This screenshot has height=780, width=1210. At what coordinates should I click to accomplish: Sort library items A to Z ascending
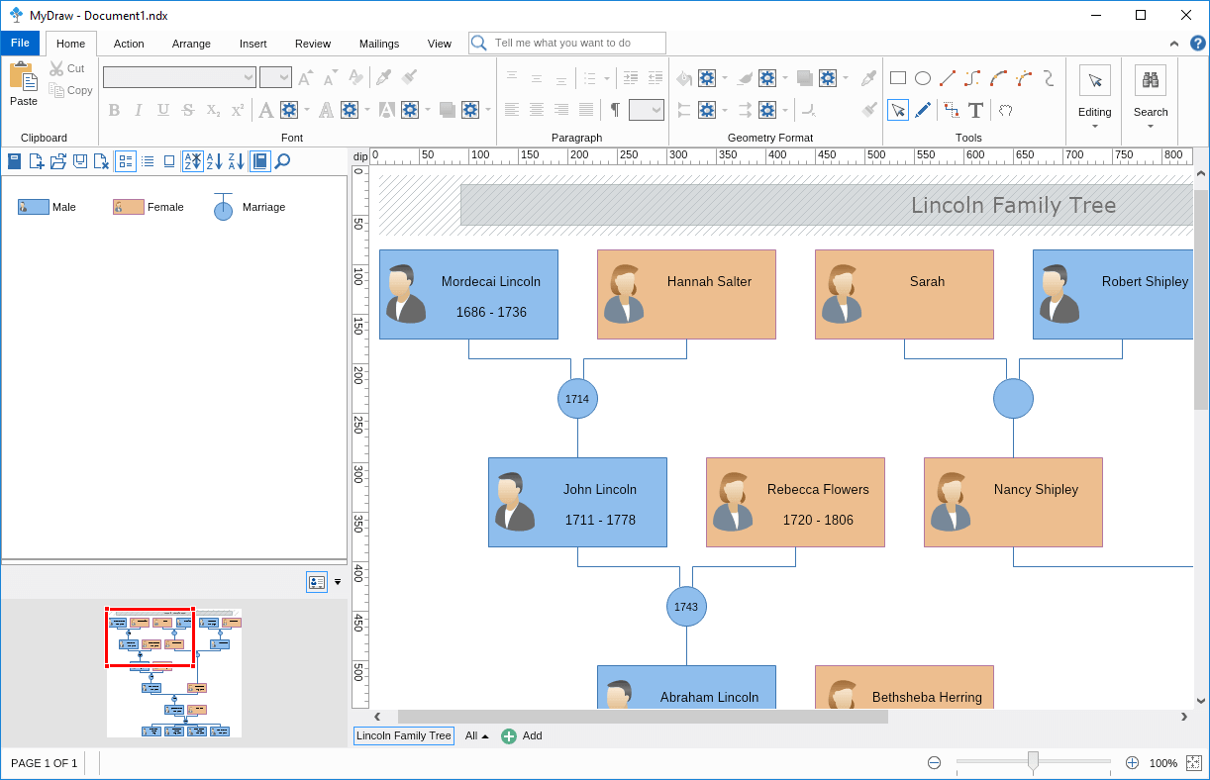tap(214, 161)
